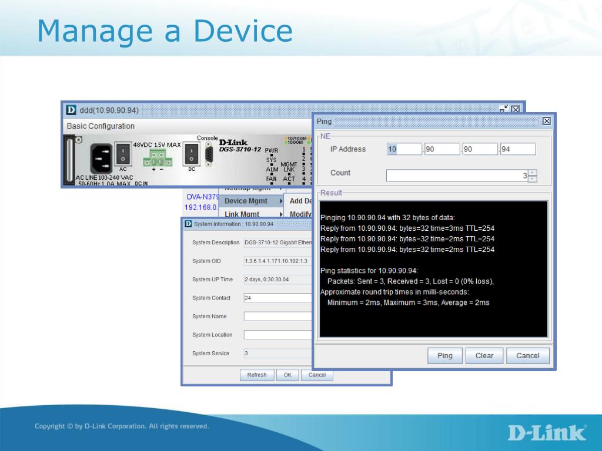Screen dimensions: 602x451
Task: Click the System Description field
Action: pos(278,243)
